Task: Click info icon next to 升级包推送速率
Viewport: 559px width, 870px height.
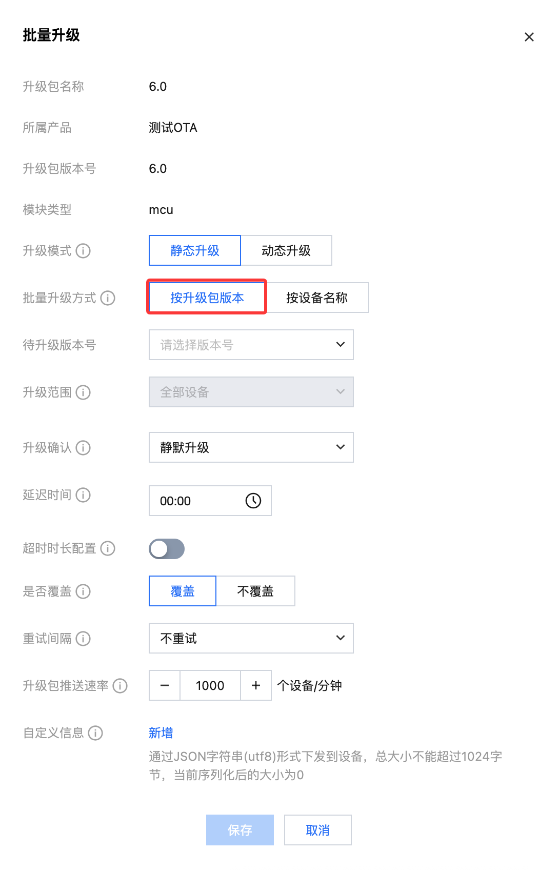Action: (x=120, y=686)
